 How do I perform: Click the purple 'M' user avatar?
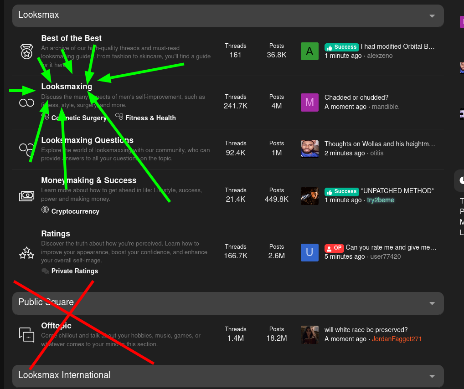click(x=309, y=102)
